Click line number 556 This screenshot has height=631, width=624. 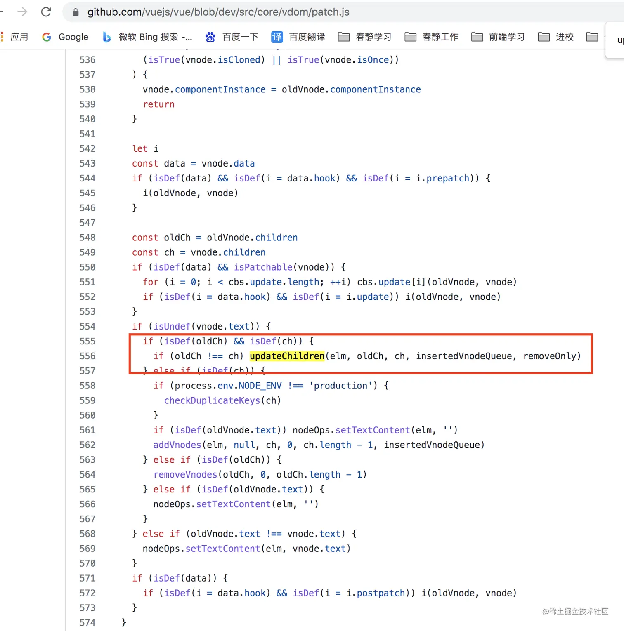point(87,356)
